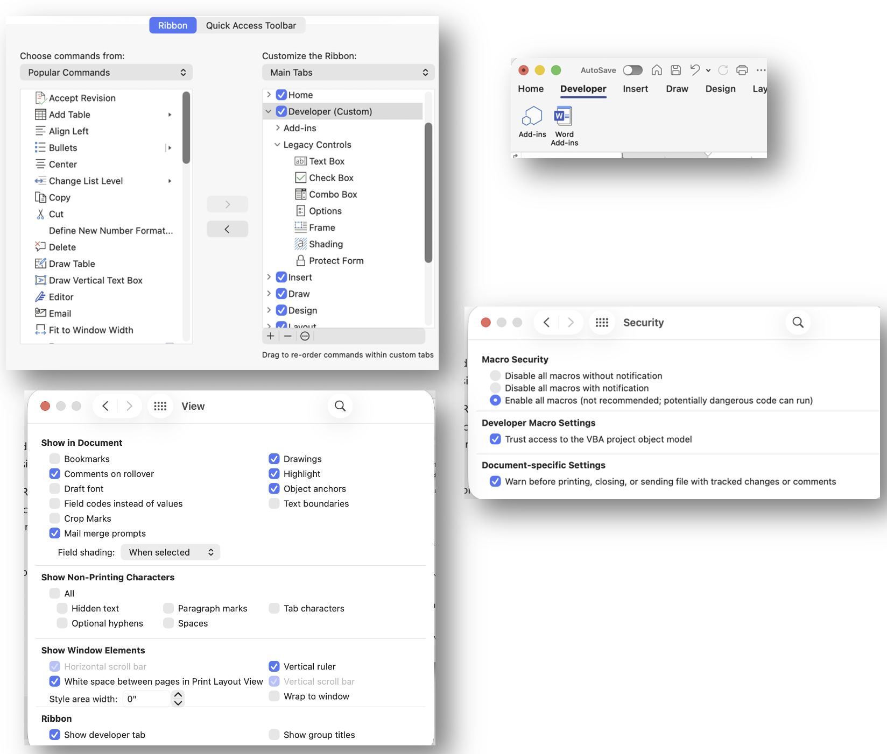Click the Undo arrow in Word title bar
The height and width of the screenshot is (754, 887).
coord(695,70)
